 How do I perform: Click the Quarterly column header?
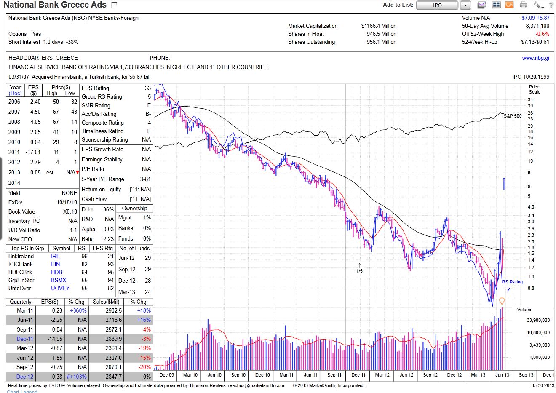(x=21, y=302)
